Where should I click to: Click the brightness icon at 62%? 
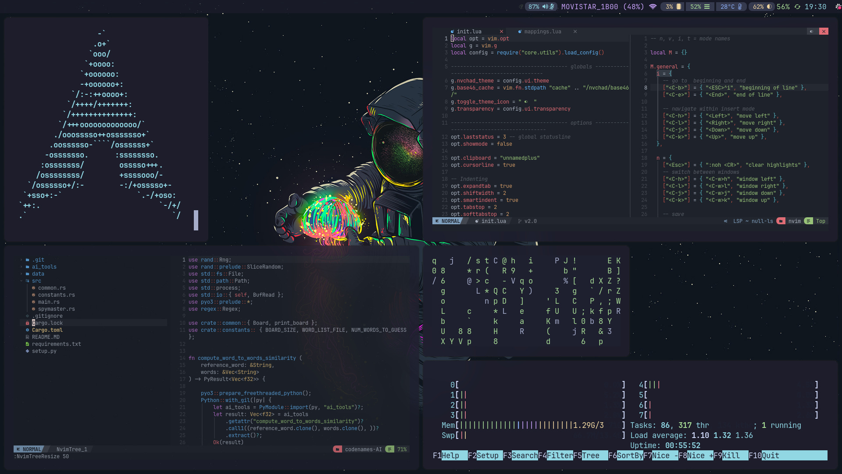tap(769, 7)
